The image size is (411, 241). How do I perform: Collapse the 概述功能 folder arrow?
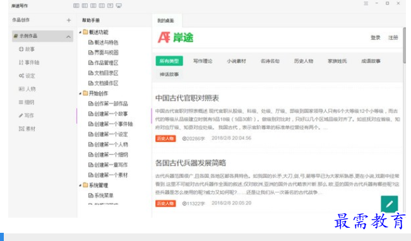coord(80,32)
